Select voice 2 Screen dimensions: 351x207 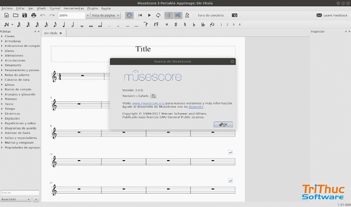click(227, 25)
